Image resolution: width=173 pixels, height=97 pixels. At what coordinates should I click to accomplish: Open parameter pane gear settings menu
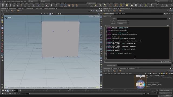pos(165,13)
